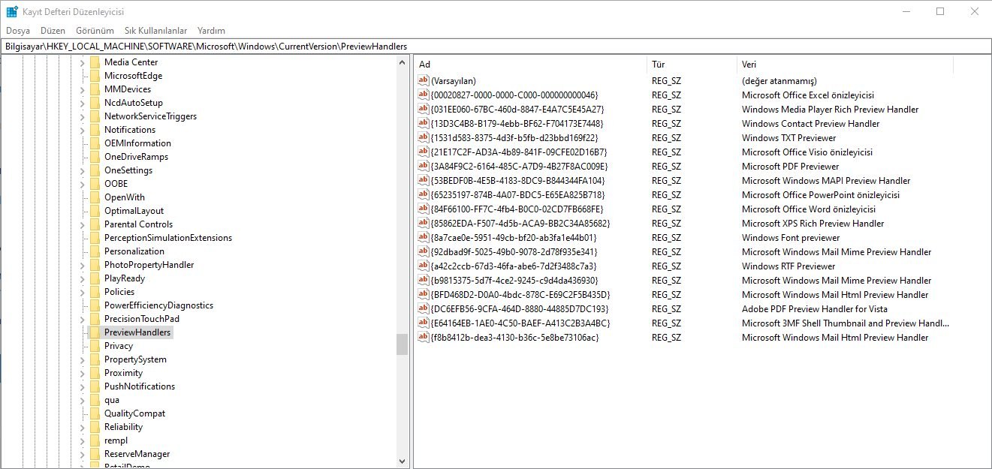
Task: Click string icon of {f8b8412b-dea3-4130-b36c-5e8be73106ac}
Action: click(424, 337)
